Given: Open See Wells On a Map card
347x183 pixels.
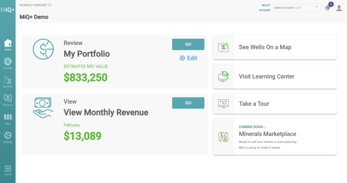Looking at the screenshot, I should (275, 47).
